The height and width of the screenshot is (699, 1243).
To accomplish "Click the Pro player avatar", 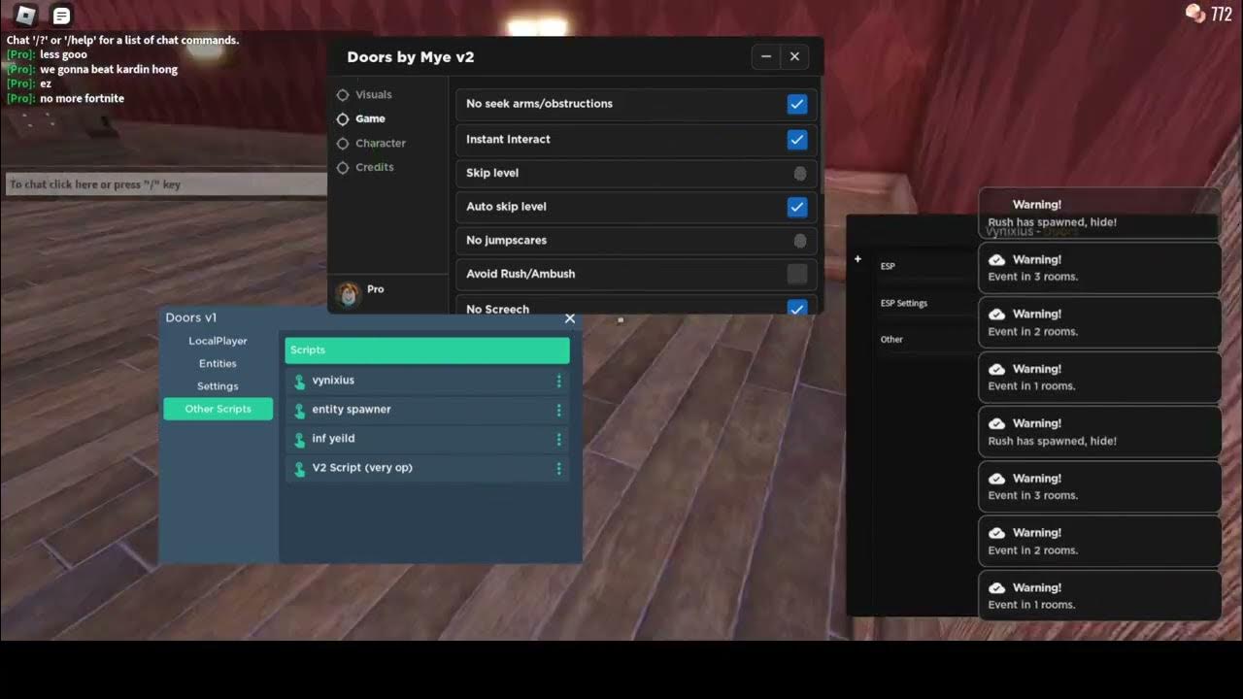I will coord(348,293).
